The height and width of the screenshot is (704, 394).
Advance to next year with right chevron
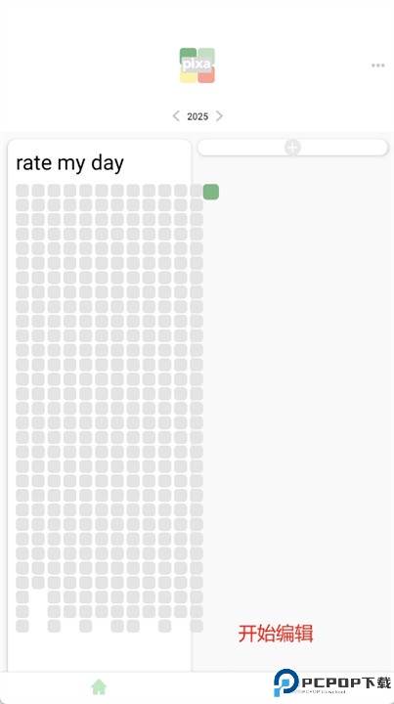219,116
